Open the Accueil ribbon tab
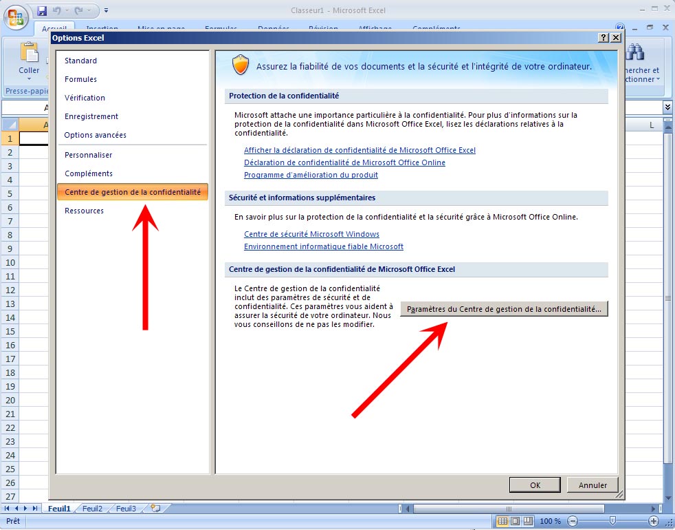This screenshot has width=675, height=530. [54, 28]
